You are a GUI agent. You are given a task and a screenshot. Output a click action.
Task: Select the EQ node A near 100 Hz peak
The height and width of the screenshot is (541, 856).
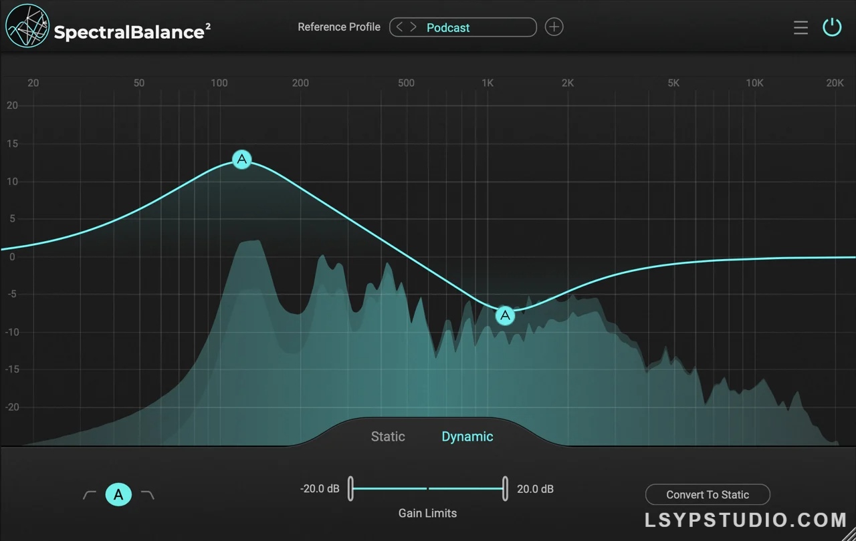[242, 159]
